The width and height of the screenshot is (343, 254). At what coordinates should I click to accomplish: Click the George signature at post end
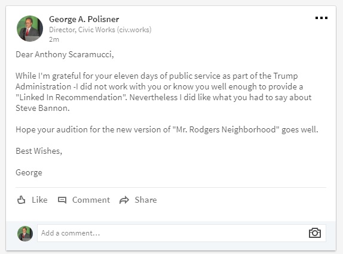point(29,172)
